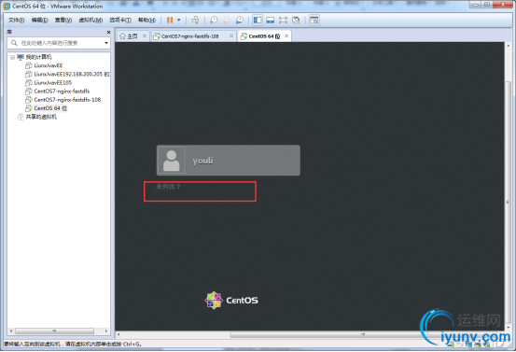Switch to Unity mode icon
Viewport: 516px width, 352px height.
296,21
